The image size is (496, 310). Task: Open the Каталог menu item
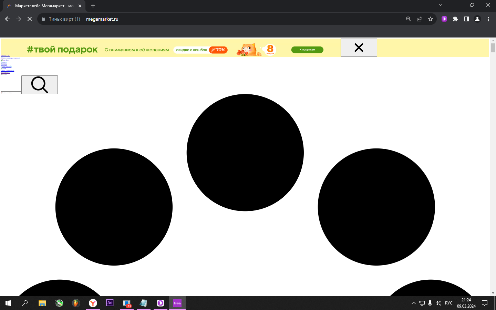4,75
